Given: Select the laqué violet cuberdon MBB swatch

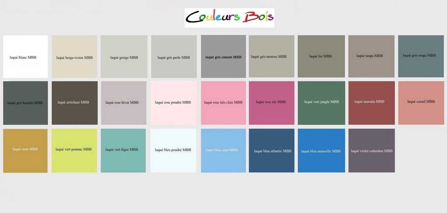Looking at the screenshot, I should pyautogui.click(x=371, y=150).
